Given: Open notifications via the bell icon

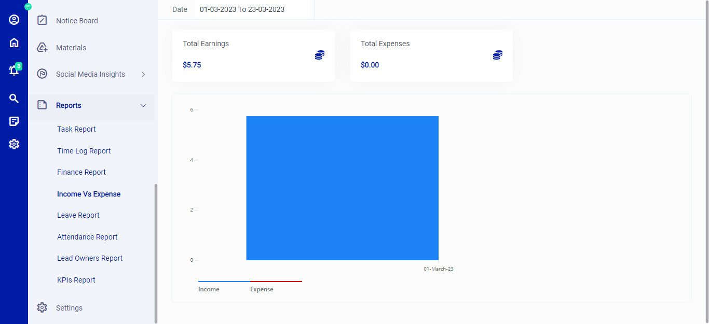Looking at the screenshot, I should coord(13,70).
